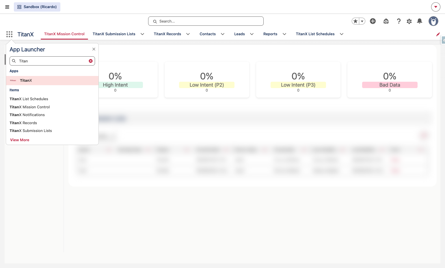This screenshot has width=445, height=268.
Task: Expand TitanX Submission Lists chevron menu
Action: pyautogui.click(x=142, y=34)
